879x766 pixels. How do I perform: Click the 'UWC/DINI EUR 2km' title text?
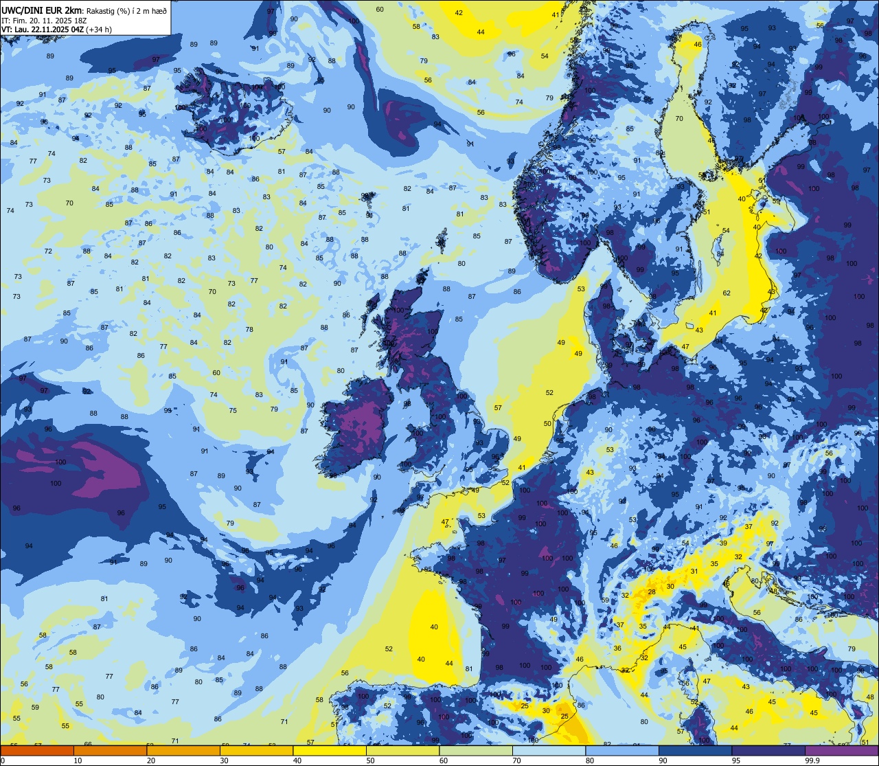41,10
